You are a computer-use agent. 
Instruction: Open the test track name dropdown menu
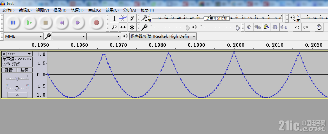pyautogui.click(x=19, y=54)
